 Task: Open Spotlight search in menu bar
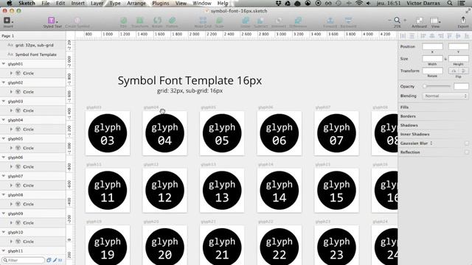point(449,3)
